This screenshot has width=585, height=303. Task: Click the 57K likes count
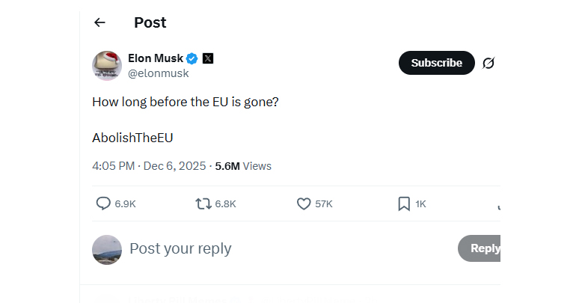[x=324, y=203]
